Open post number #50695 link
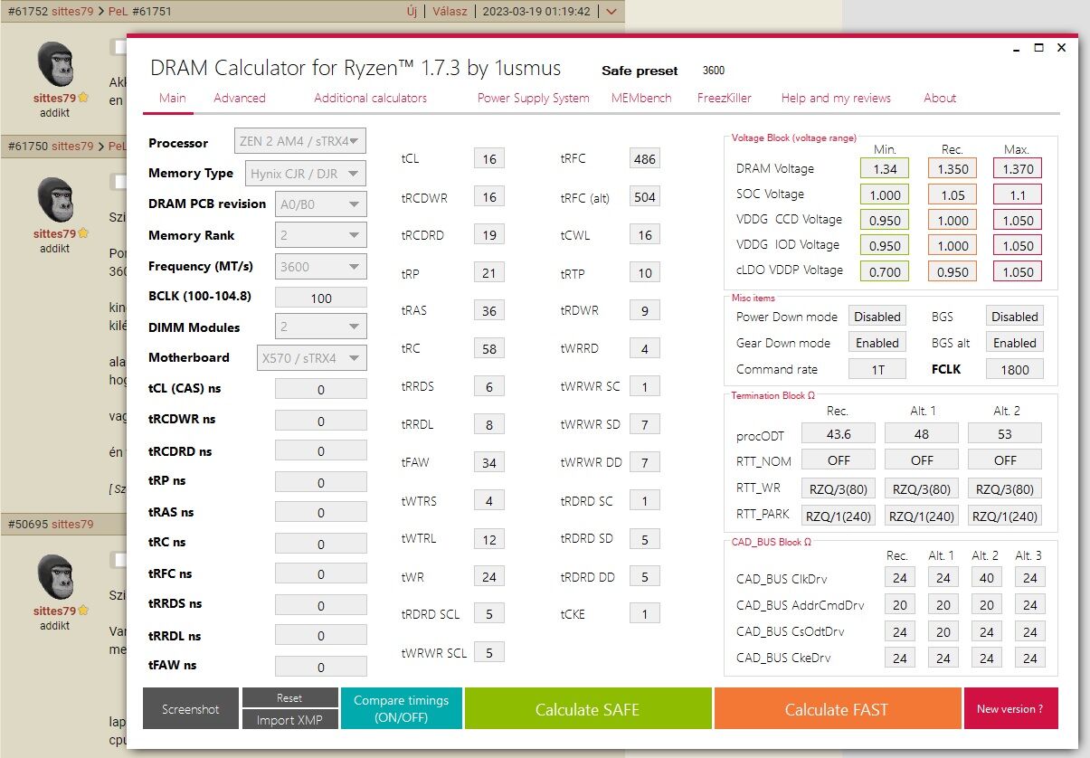The width and height of the screenshot is (1090, 758). point(27,524)
